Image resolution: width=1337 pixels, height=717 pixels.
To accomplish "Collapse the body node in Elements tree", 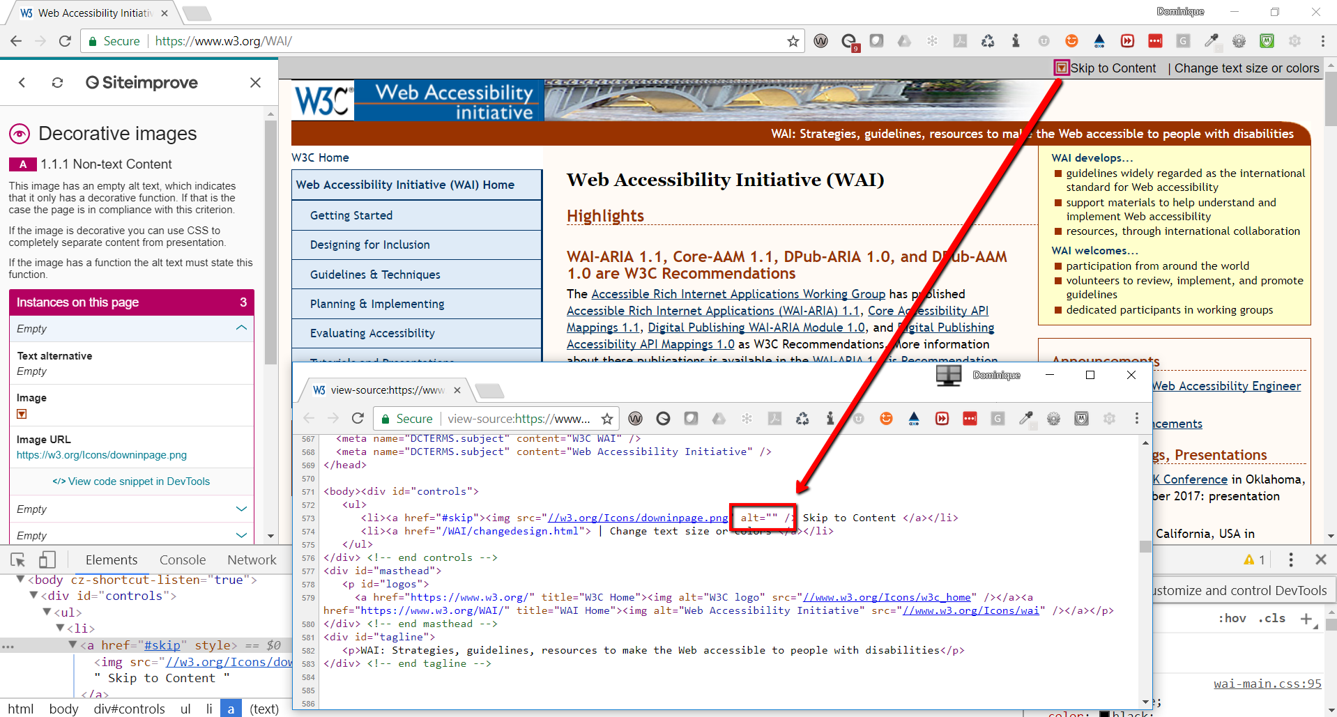I will point(21,579).
